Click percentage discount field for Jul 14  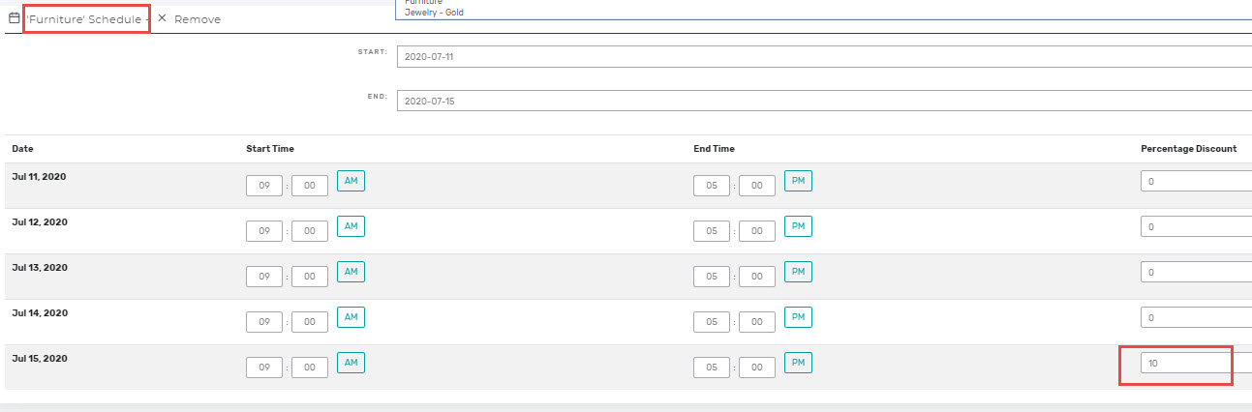pyautogui.click(x=1196, y=317)
